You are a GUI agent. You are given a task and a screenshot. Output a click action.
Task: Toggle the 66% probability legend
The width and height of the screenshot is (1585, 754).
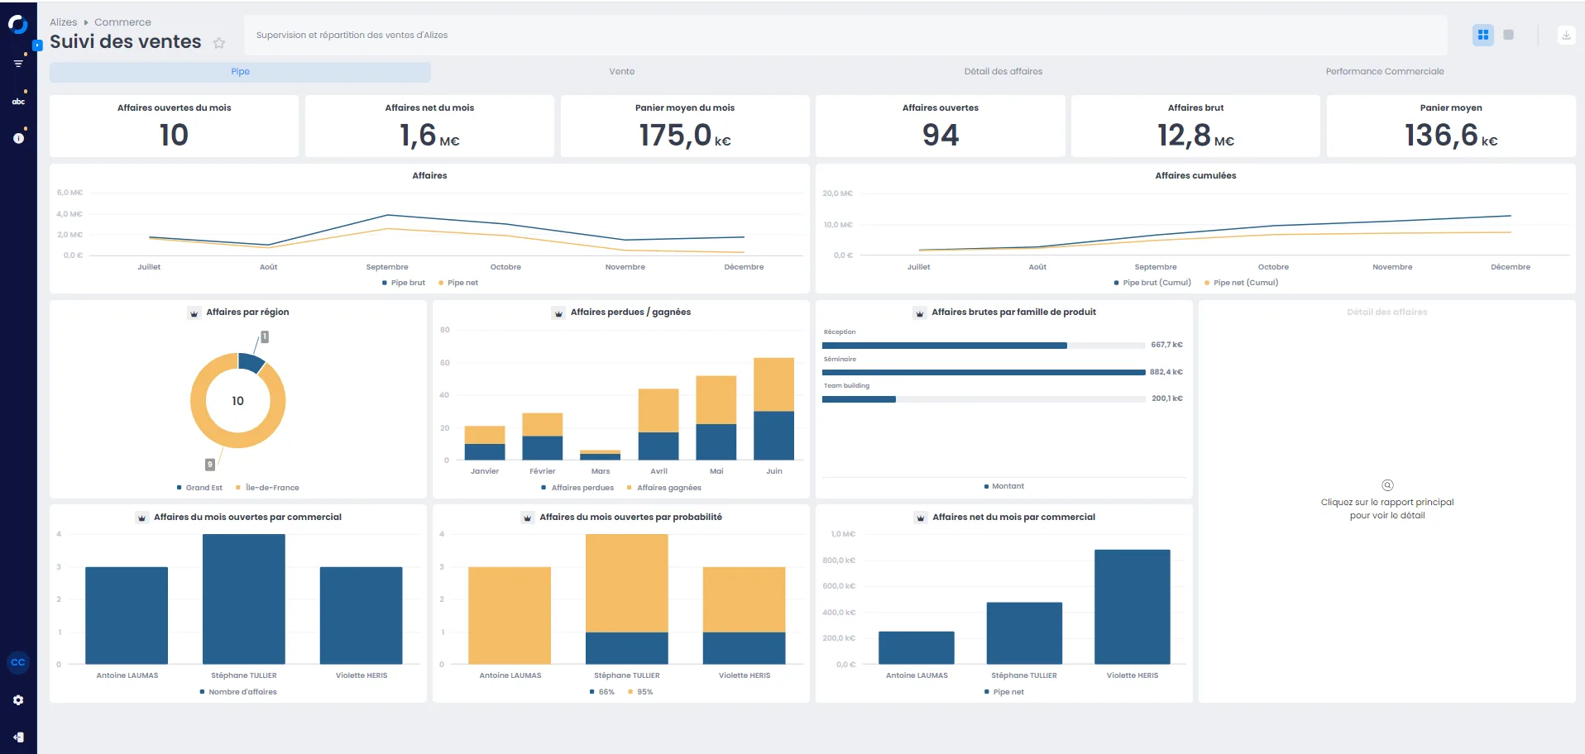(602, 692)
